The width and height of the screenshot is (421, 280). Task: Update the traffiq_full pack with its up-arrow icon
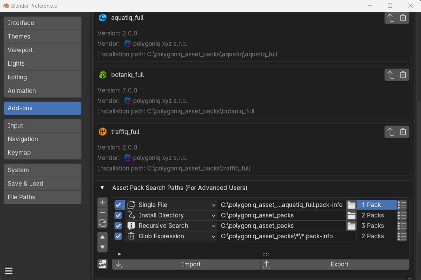point(391,132)
